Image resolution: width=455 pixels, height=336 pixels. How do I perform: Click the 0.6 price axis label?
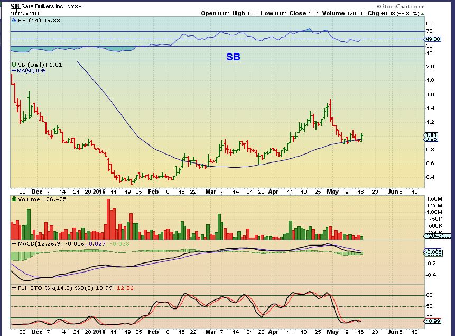[430, 164]
